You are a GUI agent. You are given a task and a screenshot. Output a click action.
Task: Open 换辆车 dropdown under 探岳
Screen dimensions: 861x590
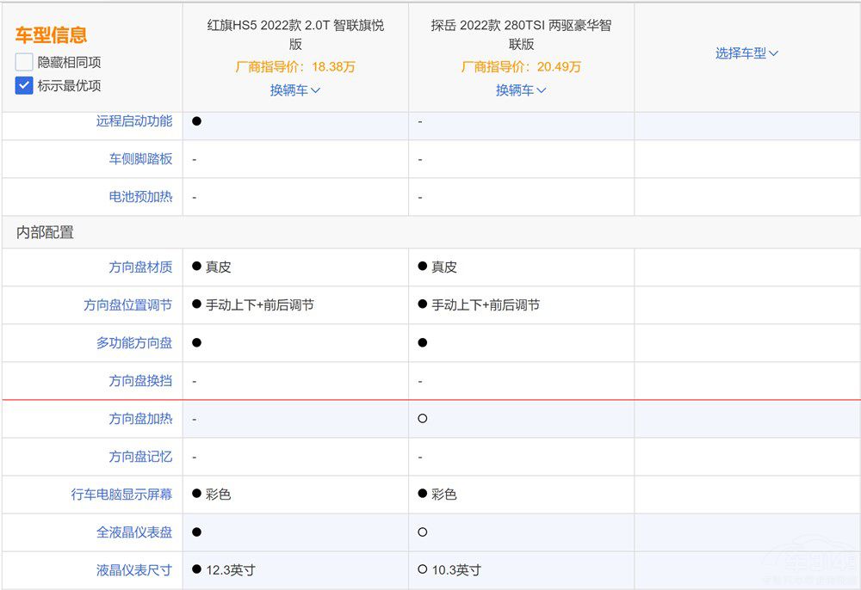tap(521, 89)
